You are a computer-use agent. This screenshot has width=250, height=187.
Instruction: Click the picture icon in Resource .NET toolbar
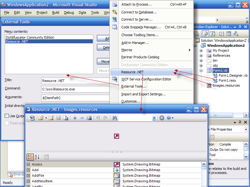[89, 118]
